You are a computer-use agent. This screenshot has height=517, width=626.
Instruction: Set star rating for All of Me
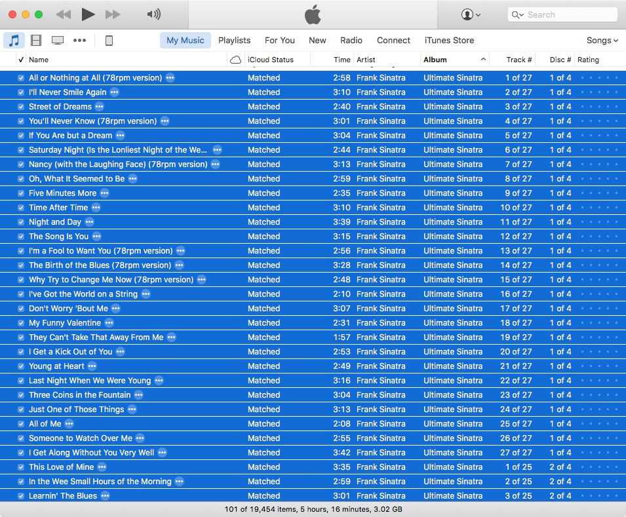coord(599,423)
